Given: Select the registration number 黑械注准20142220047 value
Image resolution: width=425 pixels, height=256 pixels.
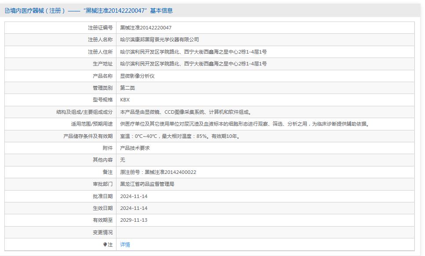Looking at the screenshot, I should [146, 28].
